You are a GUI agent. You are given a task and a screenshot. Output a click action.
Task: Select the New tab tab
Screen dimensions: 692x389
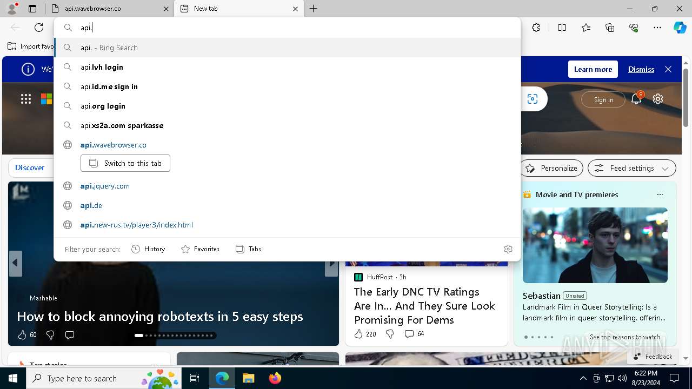[239, 9]
